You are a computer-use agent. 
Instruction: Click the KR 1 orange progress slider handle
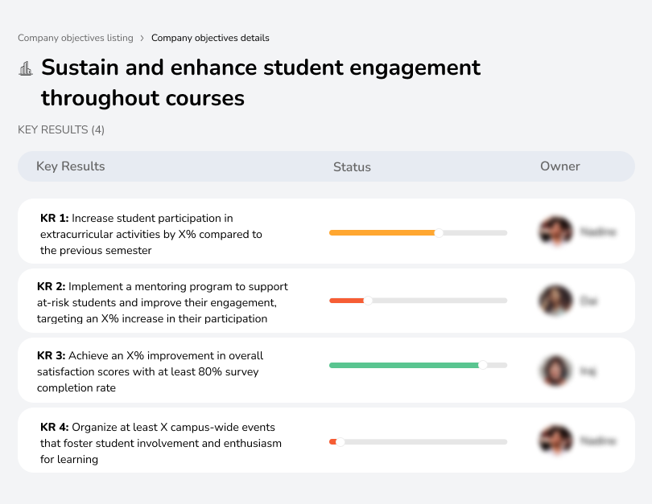click(439, 233)
